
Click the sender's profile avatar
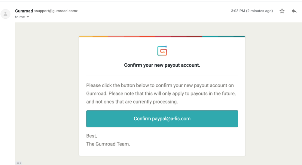point(5,14)
